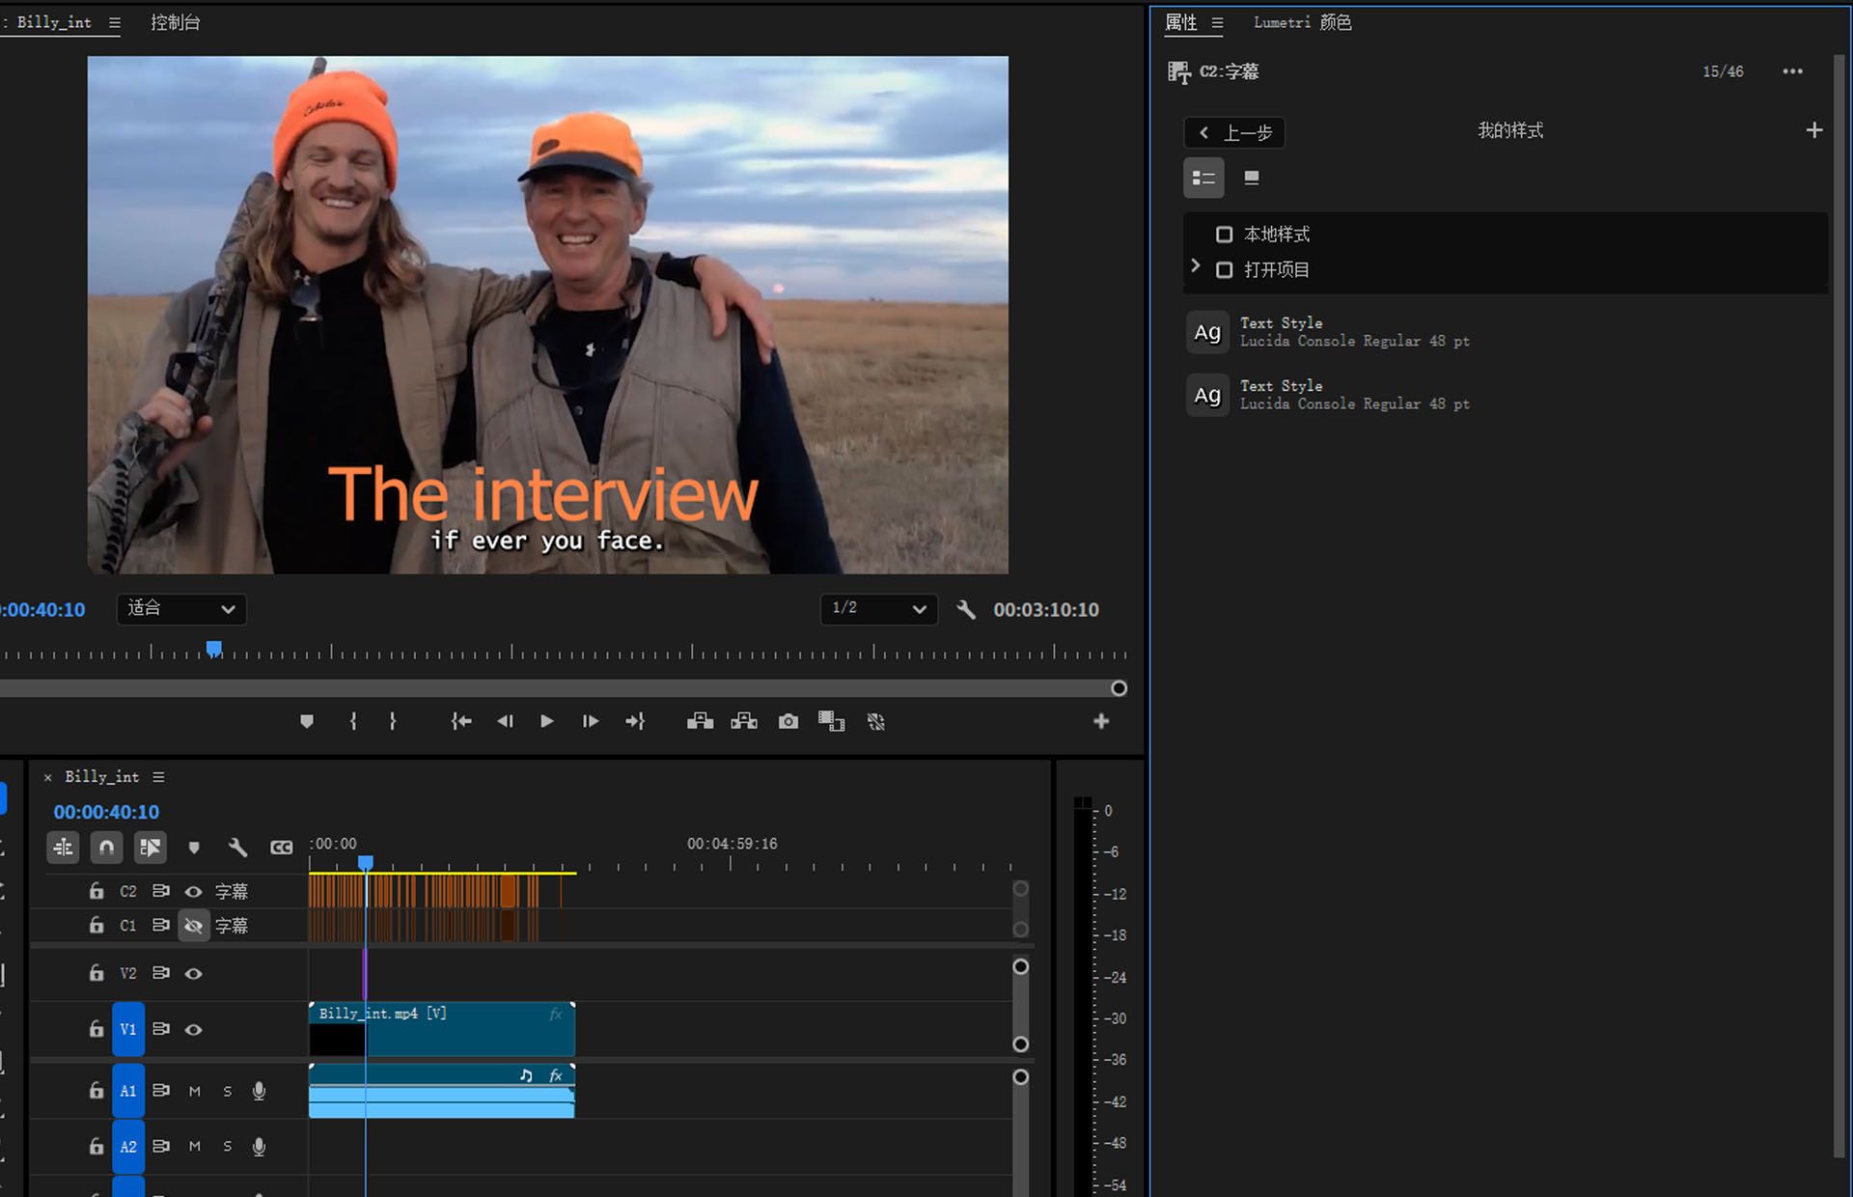
Task: Hide the C2 caption track using the eye icon
Action: (193, 891)
